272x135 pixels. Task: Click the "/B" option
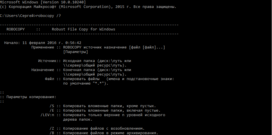[52, 133]
